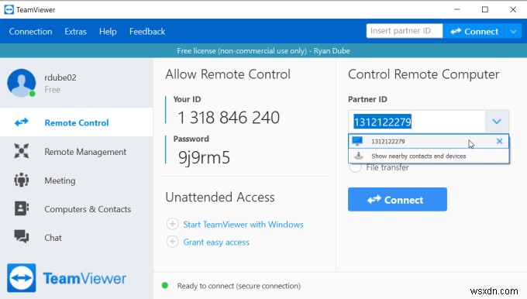Select the File transfer radio button
The height and width of the screenshot is (299, 527).
pyautogui.click(x=355, y=167)
